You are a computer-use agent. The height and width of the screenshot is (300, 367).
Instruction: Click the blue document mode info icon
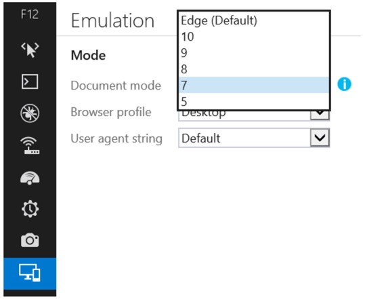[344, 84]
